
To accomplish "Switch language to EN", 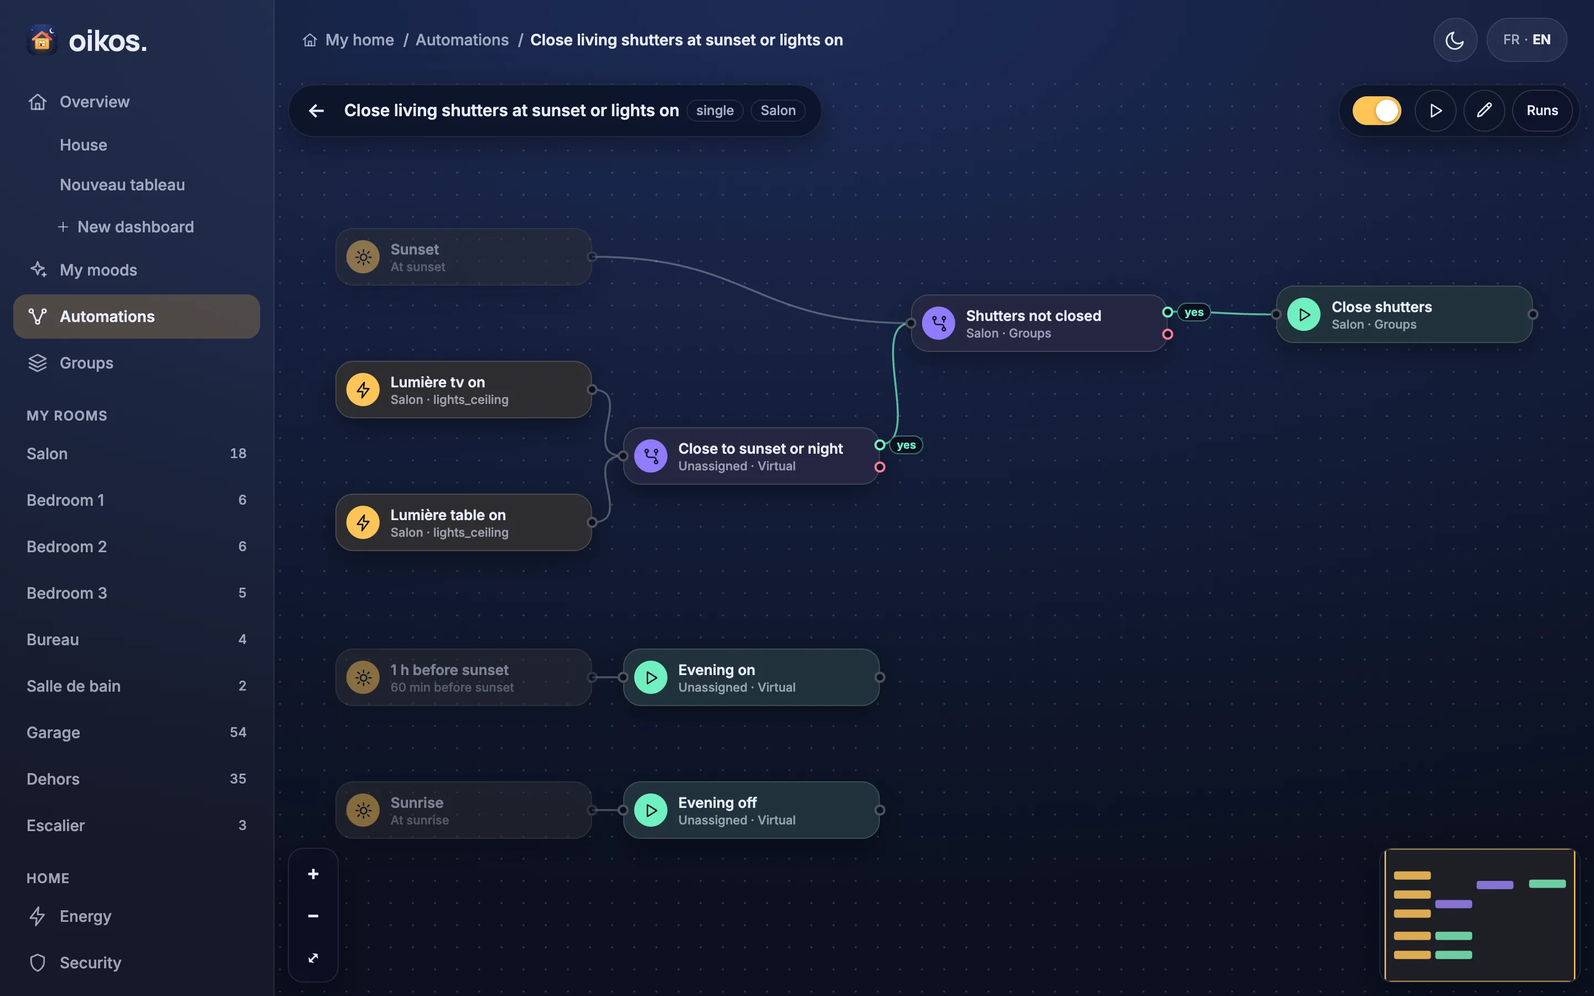I will (x=1541, y=40).
